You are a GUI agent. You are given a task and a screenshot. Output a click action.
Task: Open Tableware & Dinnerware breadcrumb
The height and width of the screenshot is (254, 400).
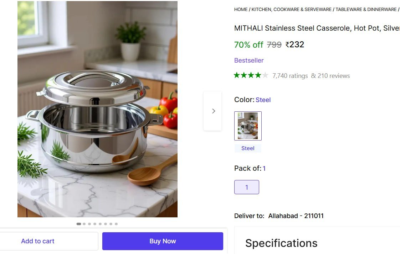click(366, 10)
